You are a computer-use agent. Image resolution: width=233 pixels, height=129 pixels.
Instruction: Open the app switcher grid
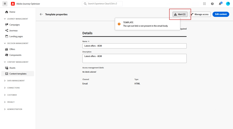[204, 4]
